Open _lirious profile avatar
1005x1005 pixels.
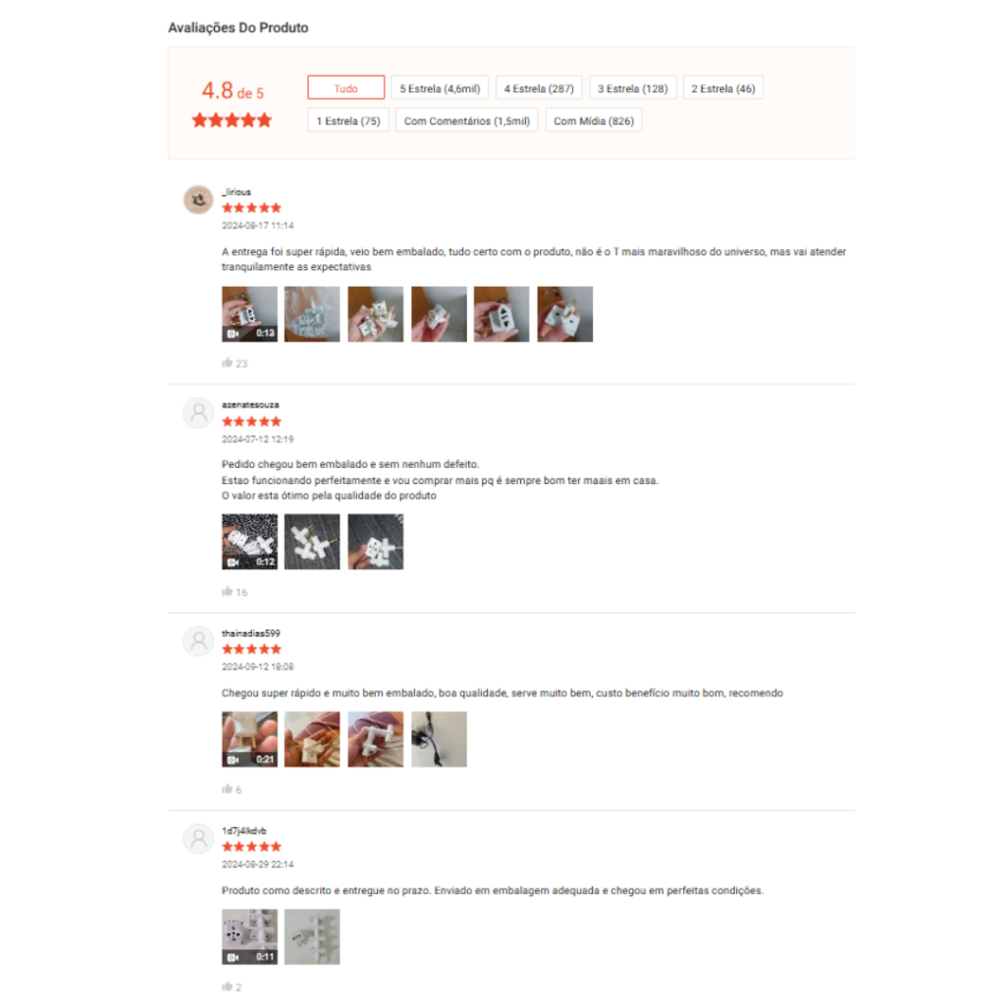[198, 200]
